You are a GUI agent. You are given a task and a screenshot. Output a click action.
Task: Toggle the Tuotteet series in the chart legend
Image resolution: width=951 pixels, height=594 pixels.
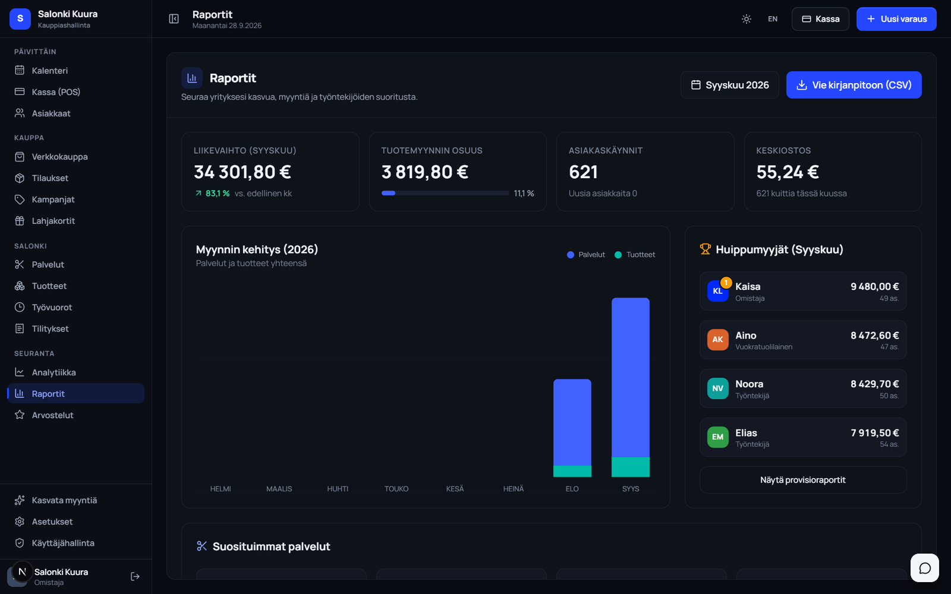(635, 255)
